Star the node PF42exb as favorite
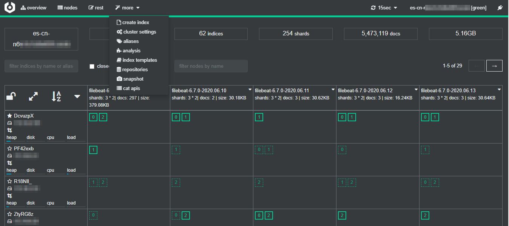The image size is (509, 226). click(9, 148)
